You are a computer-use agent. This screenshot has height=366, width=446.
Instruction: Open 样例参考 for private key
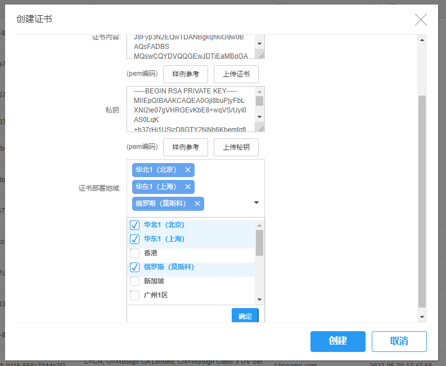(x=186, y=147)
